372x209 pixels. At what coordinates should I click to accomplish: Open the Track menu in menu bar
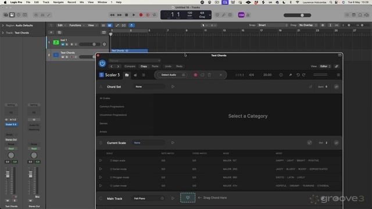46,2
